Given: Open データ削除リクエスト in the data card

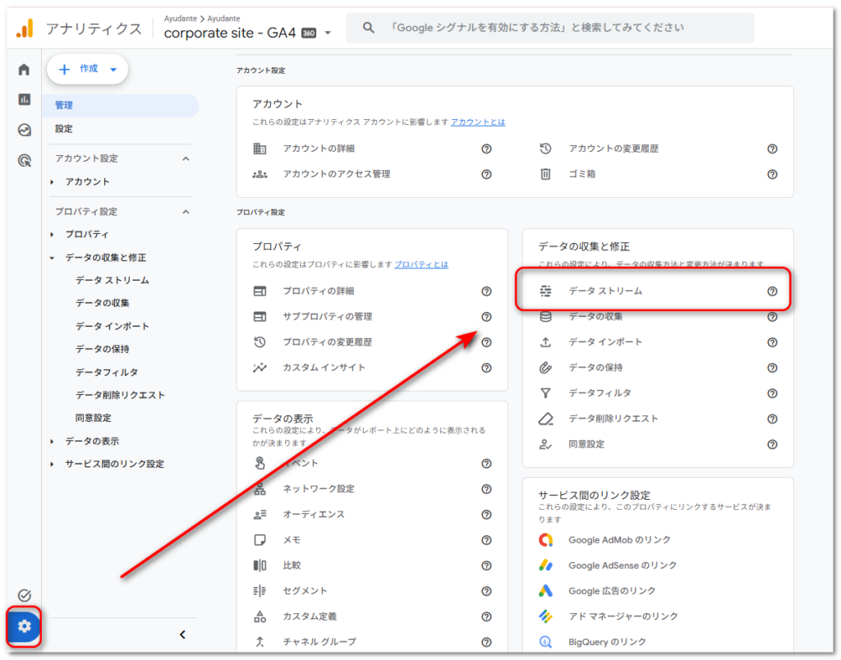Looking at the screenshot, I should tap(613, 419).
